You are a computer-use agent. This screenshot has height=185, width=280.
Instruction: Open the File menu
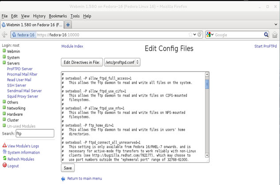(x=4, y=16)
